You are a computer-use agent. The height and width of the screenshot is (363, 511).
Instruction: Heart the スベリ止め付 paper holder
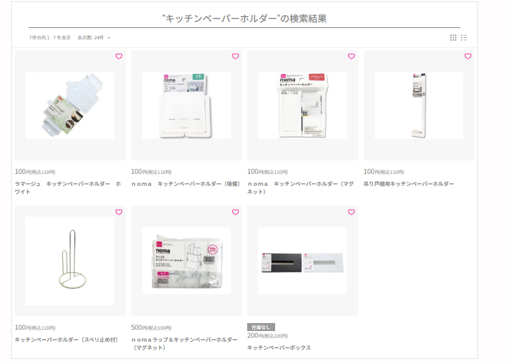coord(119,212)
